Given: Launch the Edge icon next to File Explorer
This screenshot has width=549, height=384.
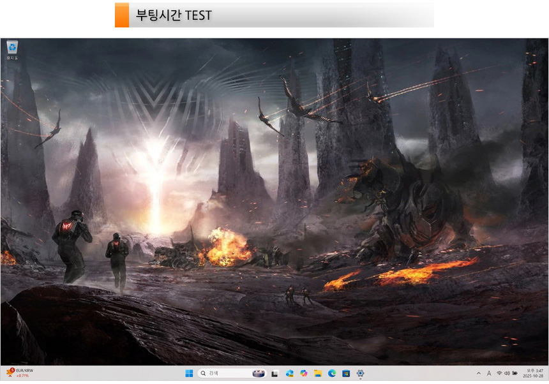Looking at the screenshot, I should [332, 373].
